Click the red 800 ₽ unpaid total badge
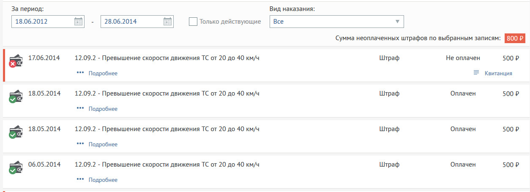This screenshot has height=192, width=530. [514, 38]
